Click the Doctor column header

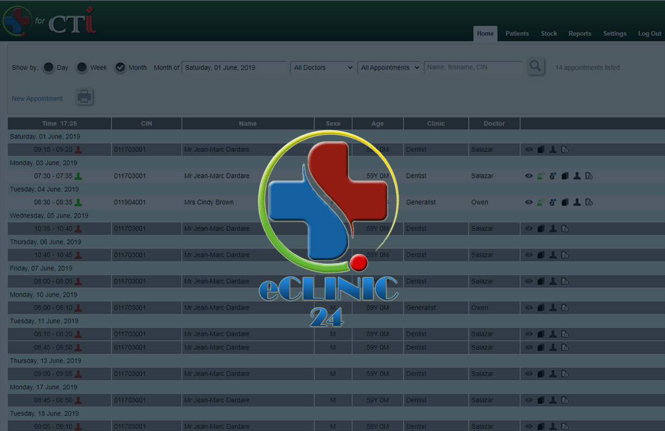click(x=494, y=123)
